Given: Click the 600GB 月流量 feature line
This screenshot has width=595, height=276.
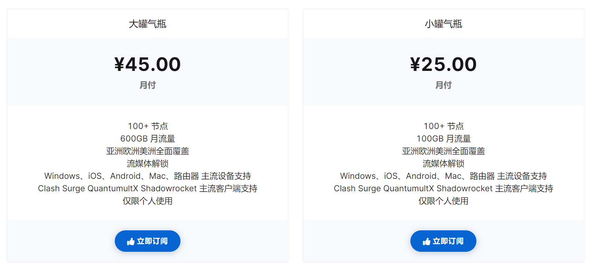Looking at the screenshot, I should tap(148, 139).
